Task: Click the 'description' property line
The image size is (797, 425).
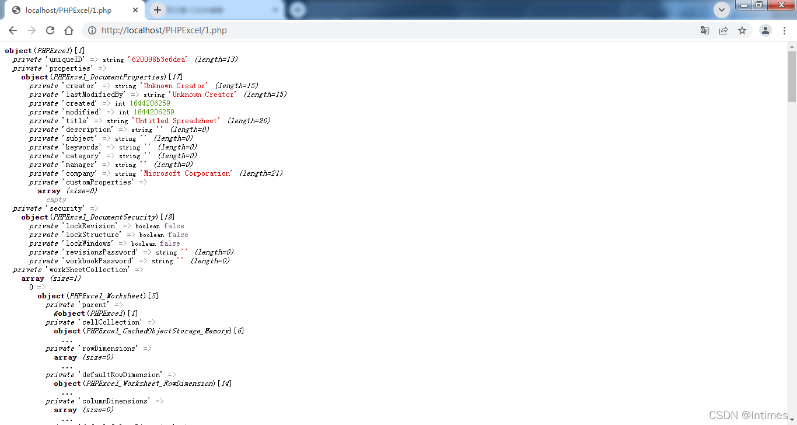Action: pos(119,130)
